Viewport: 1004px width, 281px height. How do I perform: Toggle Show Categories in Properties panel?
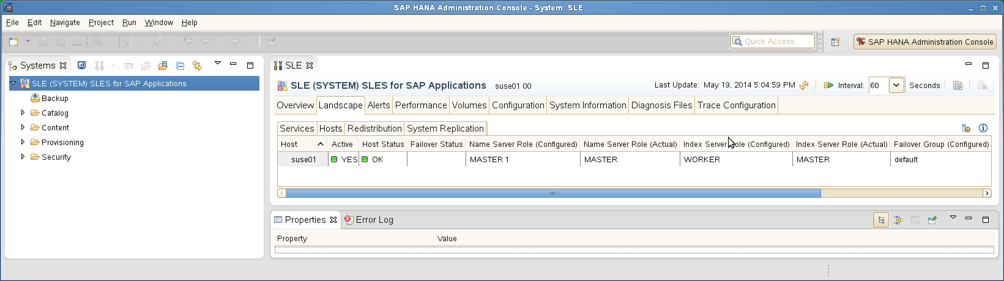880,220
